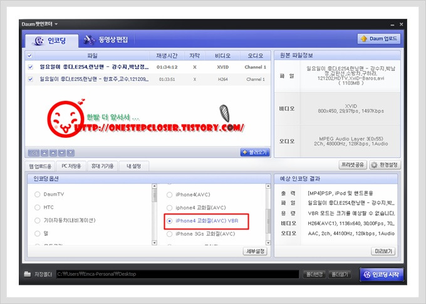Toggle the select-all checkbox in file header
The image size is (426, 304).
[29, 56]
